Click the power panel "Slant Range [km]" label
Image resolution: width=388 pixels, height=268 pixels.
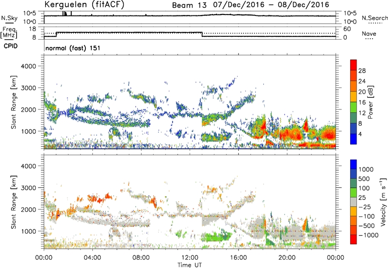(x=14, y=102)
